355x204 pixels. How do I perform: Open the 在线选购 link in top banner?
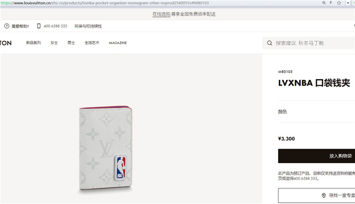161,14
